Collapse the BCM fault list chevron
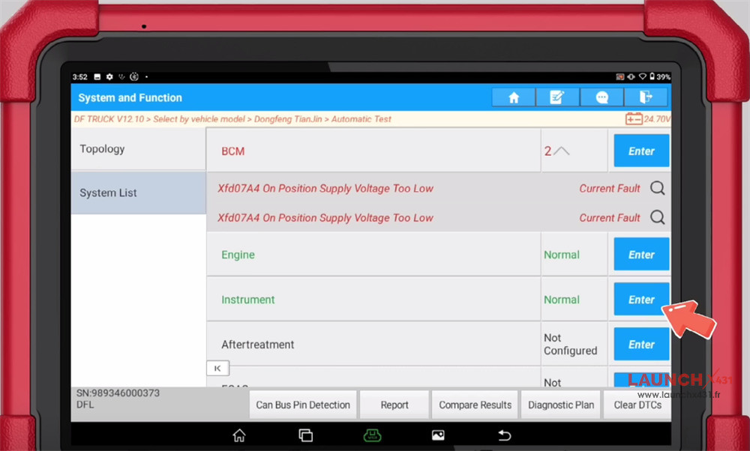This screenshot has width=750, height=451. pos(562,151)
